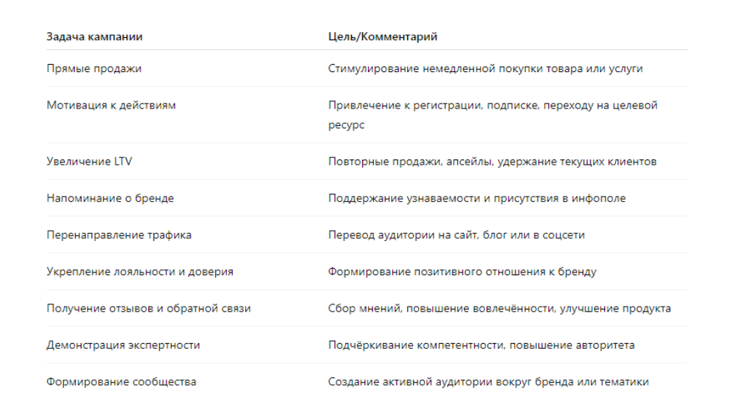Click "Формирование позитивного отношения к бренду"

(x=462, y=272)
